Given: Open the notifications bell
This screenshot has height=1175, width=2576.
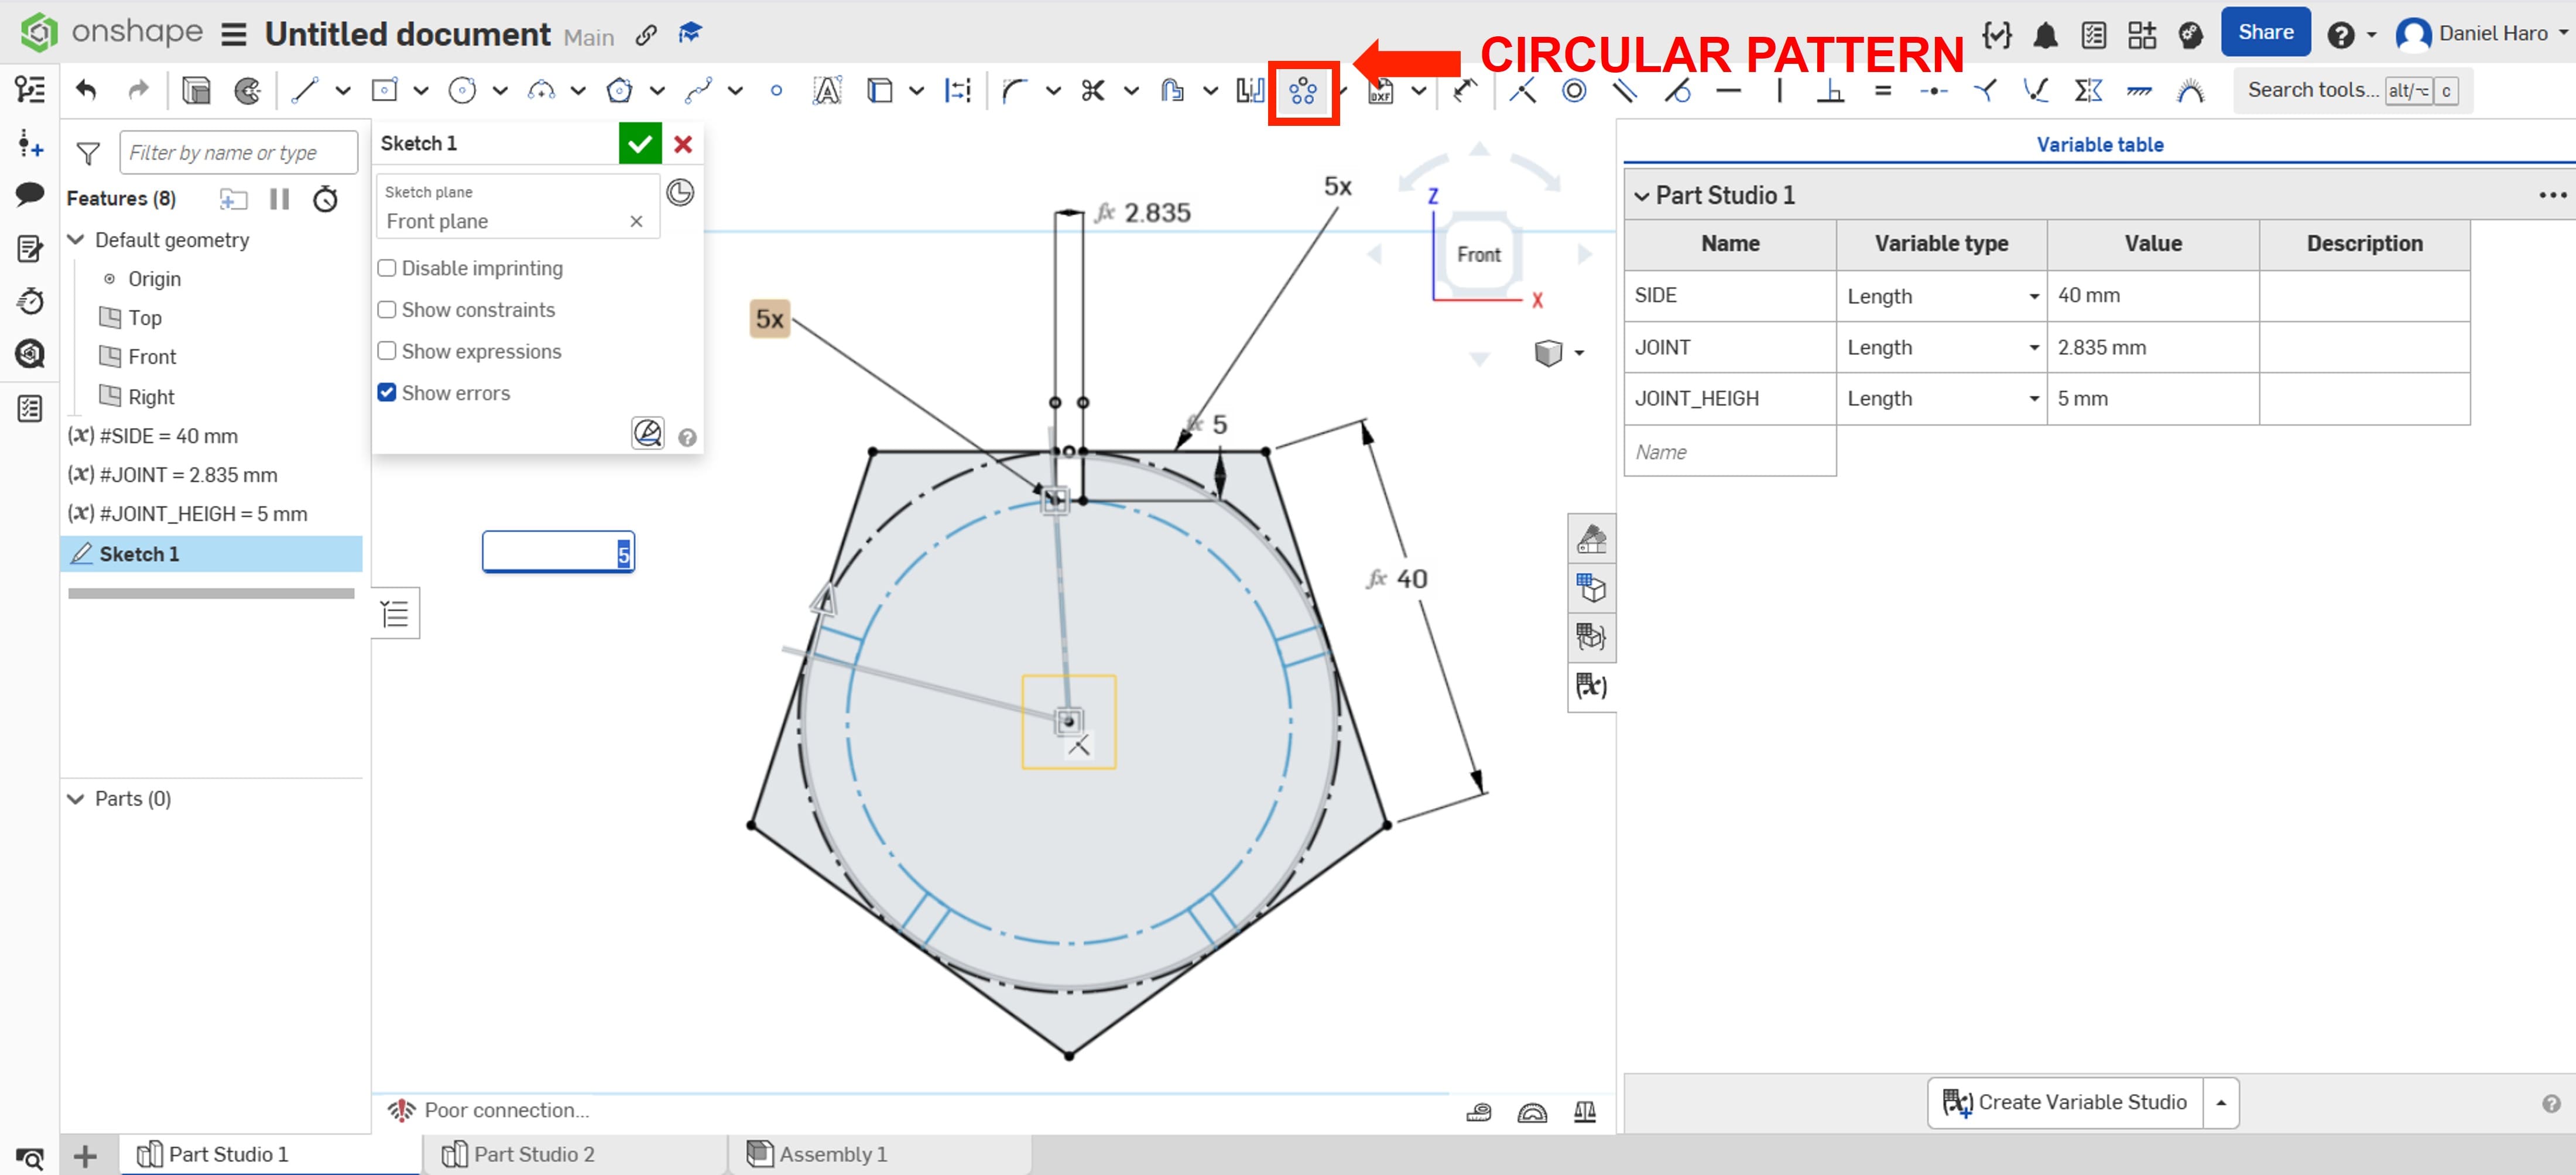Looking at the screenshot, I should (2045, 35).
